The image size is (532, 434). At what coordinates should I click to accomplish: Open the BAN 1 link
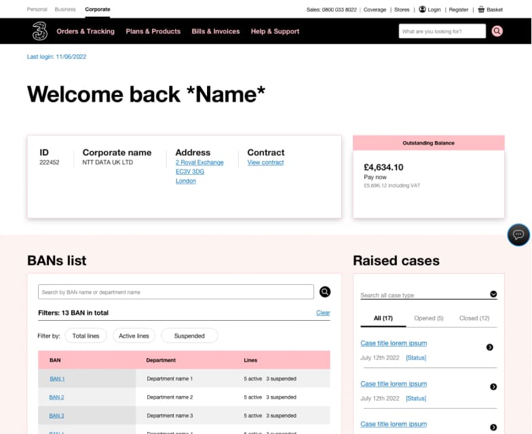point(57,378)
